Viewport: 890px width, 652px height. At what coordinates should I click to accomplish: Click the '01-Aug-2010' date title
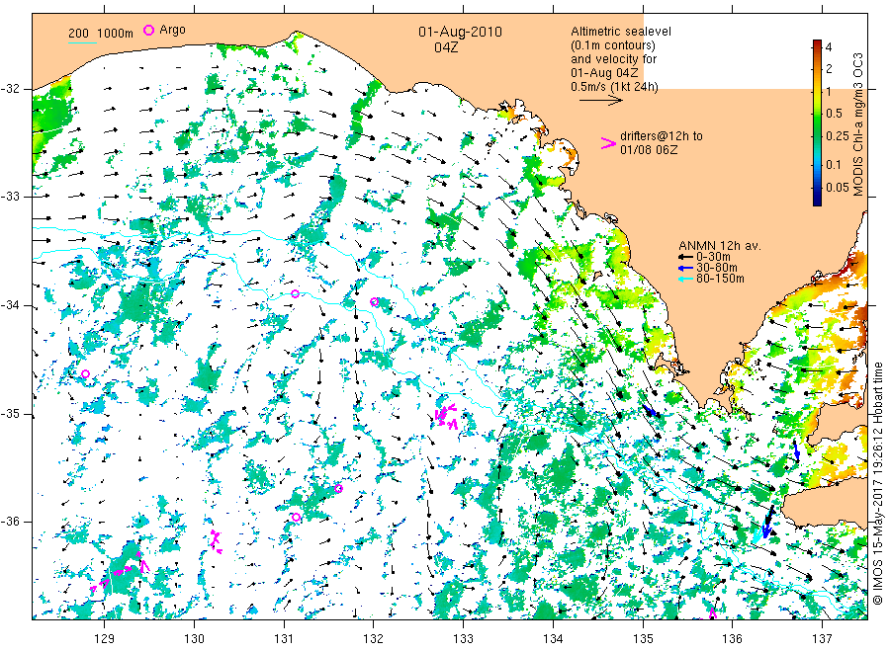pos(460,32)
